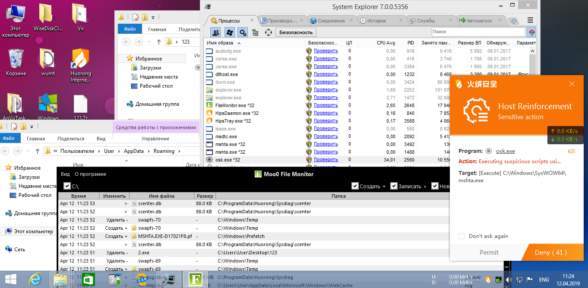
Task: Check the Don't ask again checkbox
Action: tap(462, 236)
